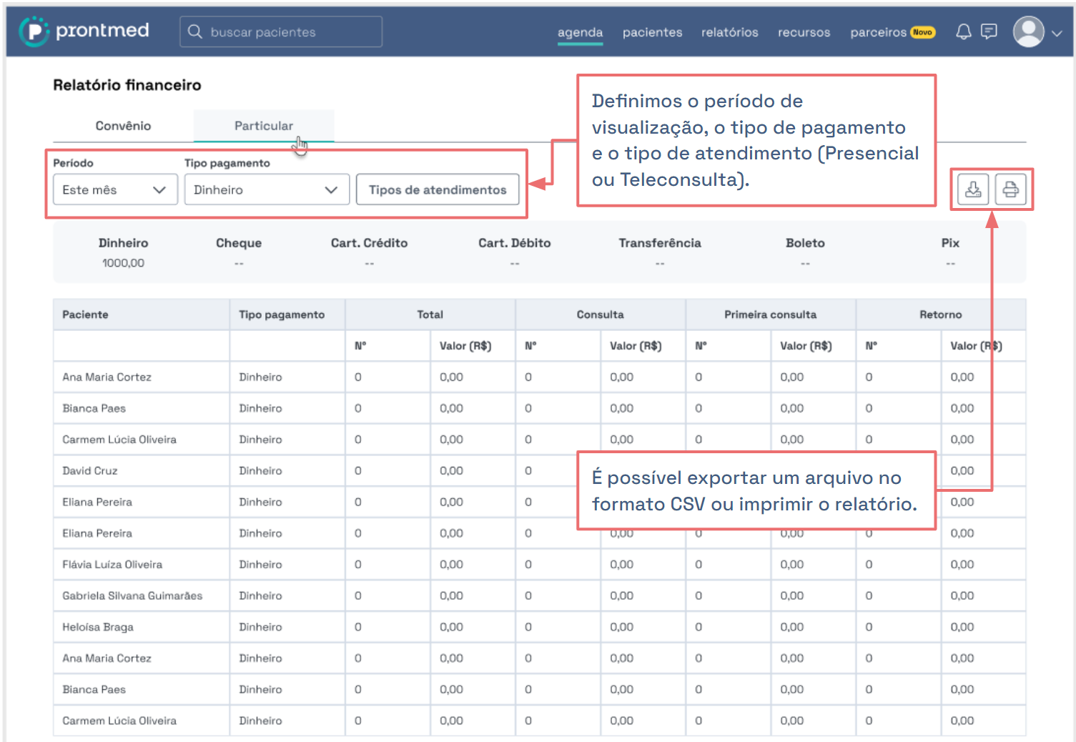Go to the agenda menu
Image resolution: width=1076 pixels, height=742 pixels.
580,32
